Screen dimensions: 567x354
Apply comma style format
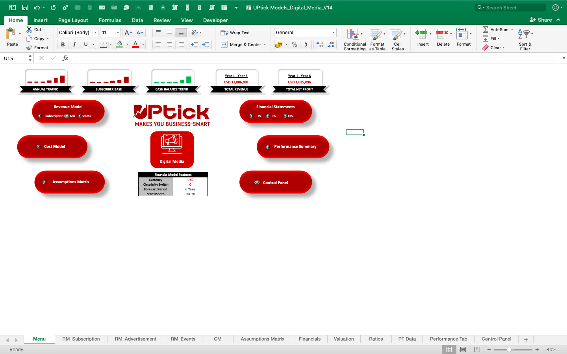coord(306,45)
